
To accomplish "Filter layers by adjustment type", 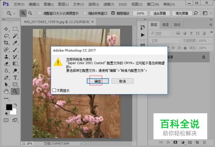I will [185, 33].
